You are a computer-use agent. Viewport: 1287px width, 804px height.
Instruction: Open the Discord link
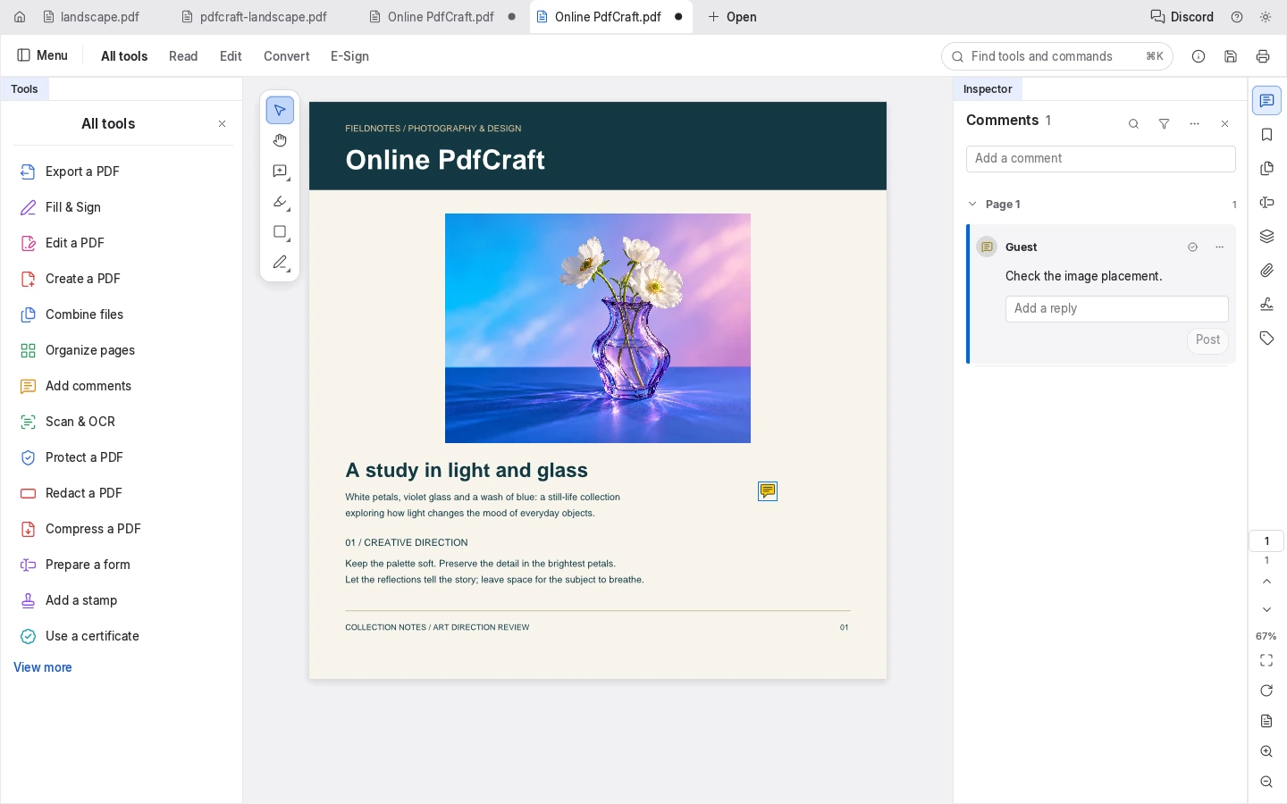(1182, 17)
